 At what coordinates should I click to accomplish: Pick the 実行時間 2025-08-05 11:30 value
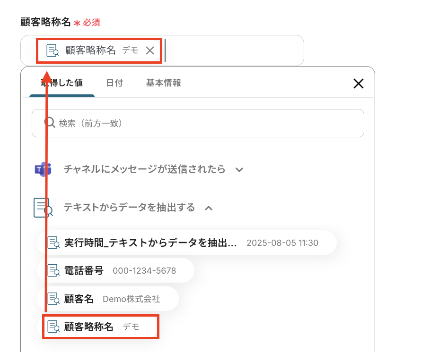[x=186, y=243]
